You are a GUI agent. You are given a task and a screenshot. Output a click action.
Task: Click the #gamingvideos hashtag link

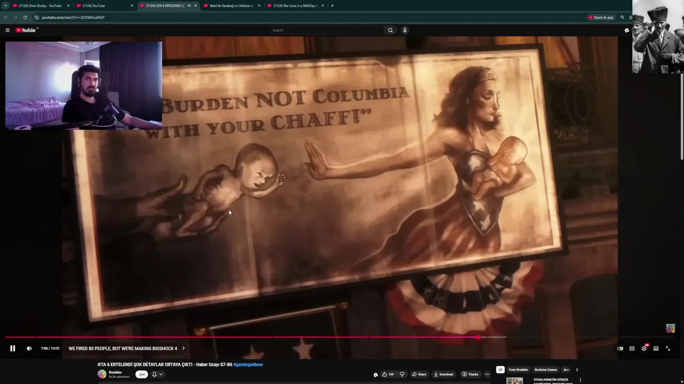tap(248, 365)
